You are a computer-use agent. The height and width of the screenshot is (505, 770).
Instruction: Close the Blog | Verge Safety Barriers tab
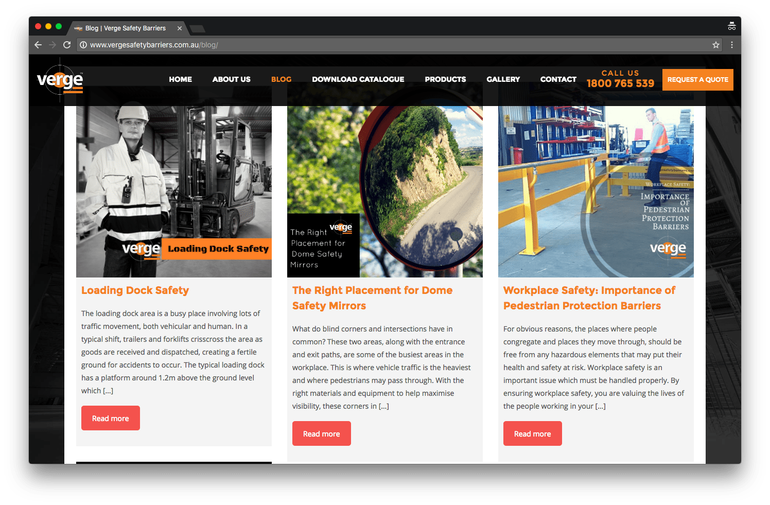click(180, 28)
